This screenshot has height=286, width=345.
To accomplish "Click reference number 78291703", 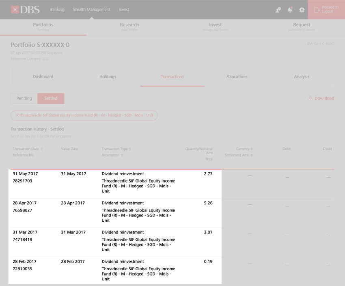I will pyautogui.click(x=22, y=181).
